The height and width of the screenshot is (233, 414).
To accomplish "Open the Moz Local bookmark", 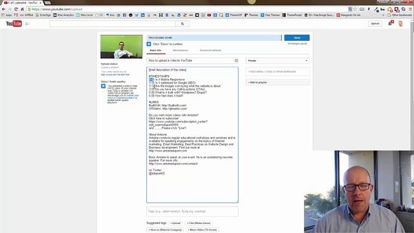I will 85,15.
